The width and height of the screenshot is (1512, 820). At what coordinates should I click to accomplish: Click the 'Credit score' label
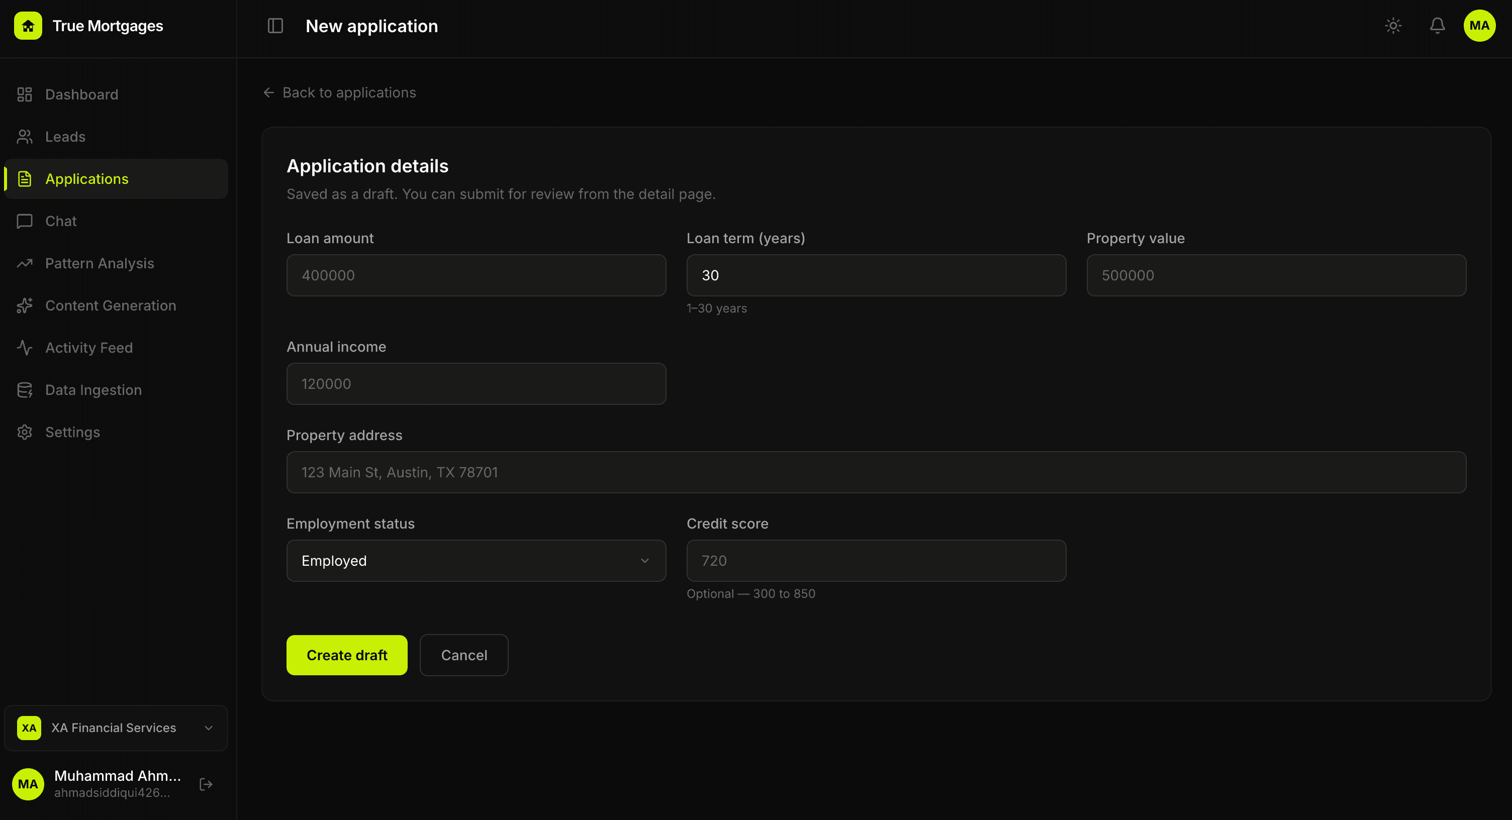727,524
